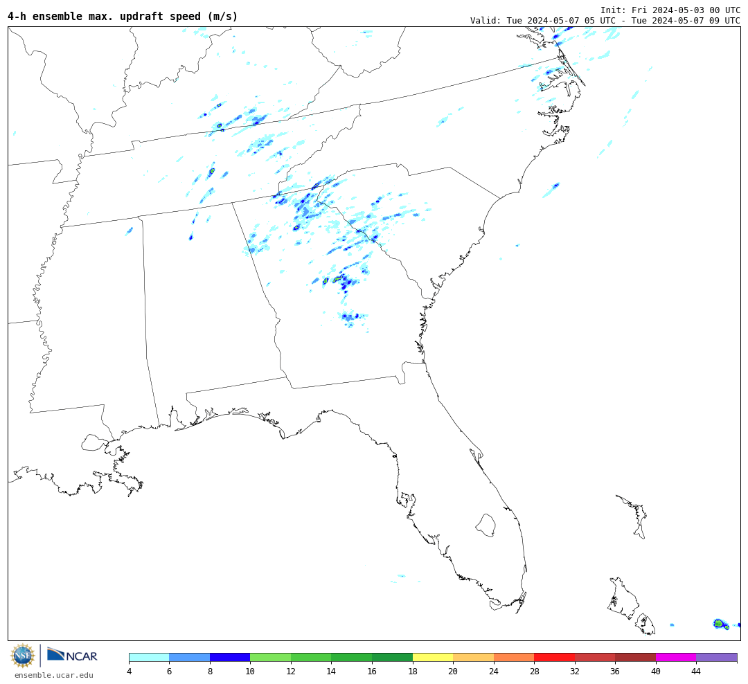
Task: Click the 8-10 m/s dark blue swatch
Action: [230, 658]
